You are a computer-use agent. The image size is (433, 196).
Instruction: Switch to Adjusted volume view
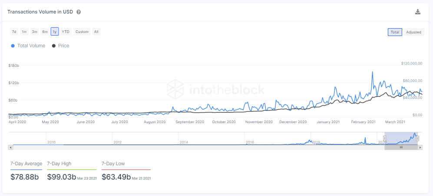point(413,32)
